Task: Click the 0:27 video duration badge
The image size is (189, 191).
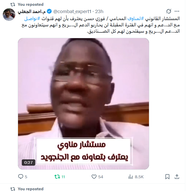Action: pyautogui.click(x=29, y=162)
